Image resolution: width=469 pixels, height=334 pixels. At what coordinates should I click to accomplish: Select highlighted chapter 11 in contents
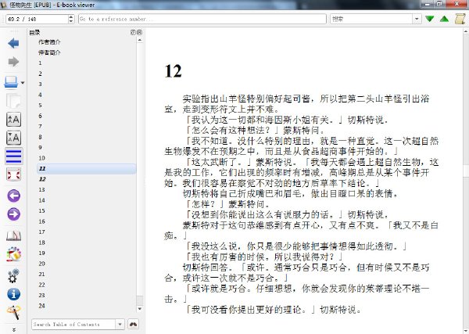click(86, 168)
